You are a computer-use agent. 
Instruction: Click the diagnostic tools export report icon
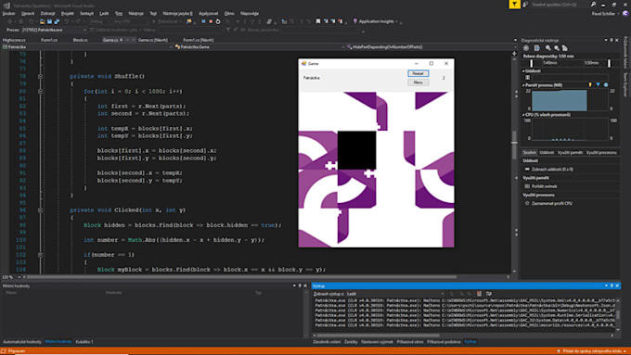pyautogui.click(x=537, y=48)
